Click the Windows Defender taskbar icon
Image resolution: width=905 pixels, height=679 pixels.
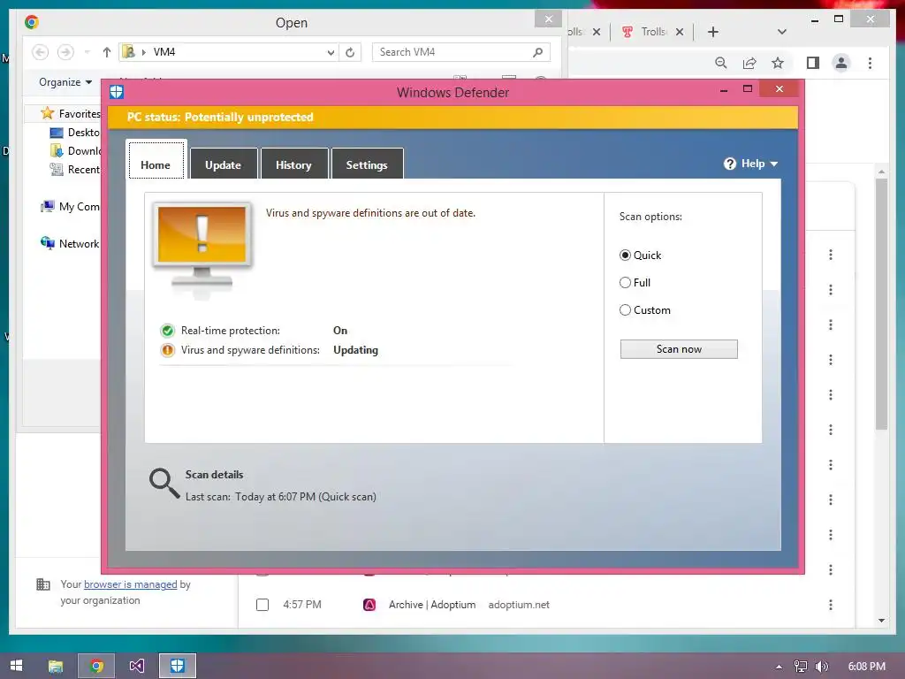177,666
